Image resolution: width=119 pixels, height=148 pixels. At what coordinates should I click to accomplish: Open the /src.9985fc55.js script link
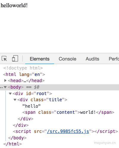click(x=68, y=131)
